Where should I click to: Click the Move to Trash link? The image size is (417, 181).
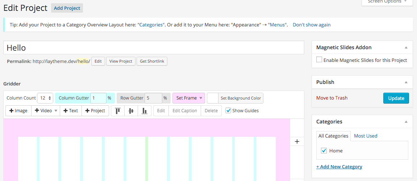click(x=331, y=98)
